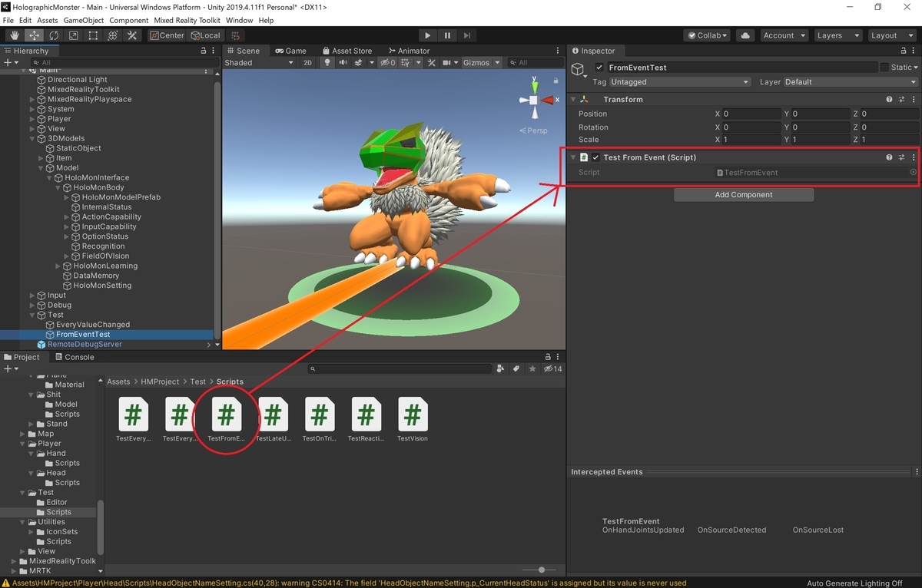Open Transform component options menu
922x588 pixels.
[x=913, y=100]
